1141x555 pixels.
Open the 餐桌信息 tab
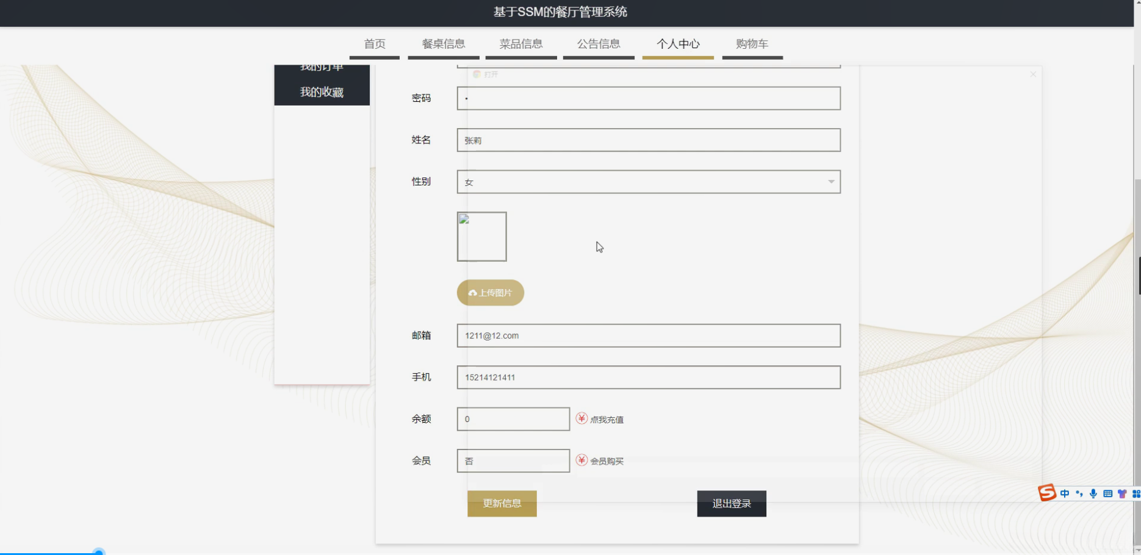click(x=444, y=44)
